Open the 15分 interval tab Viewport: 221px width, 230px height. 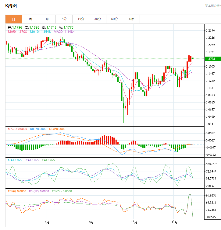click(x=81, y=19)
